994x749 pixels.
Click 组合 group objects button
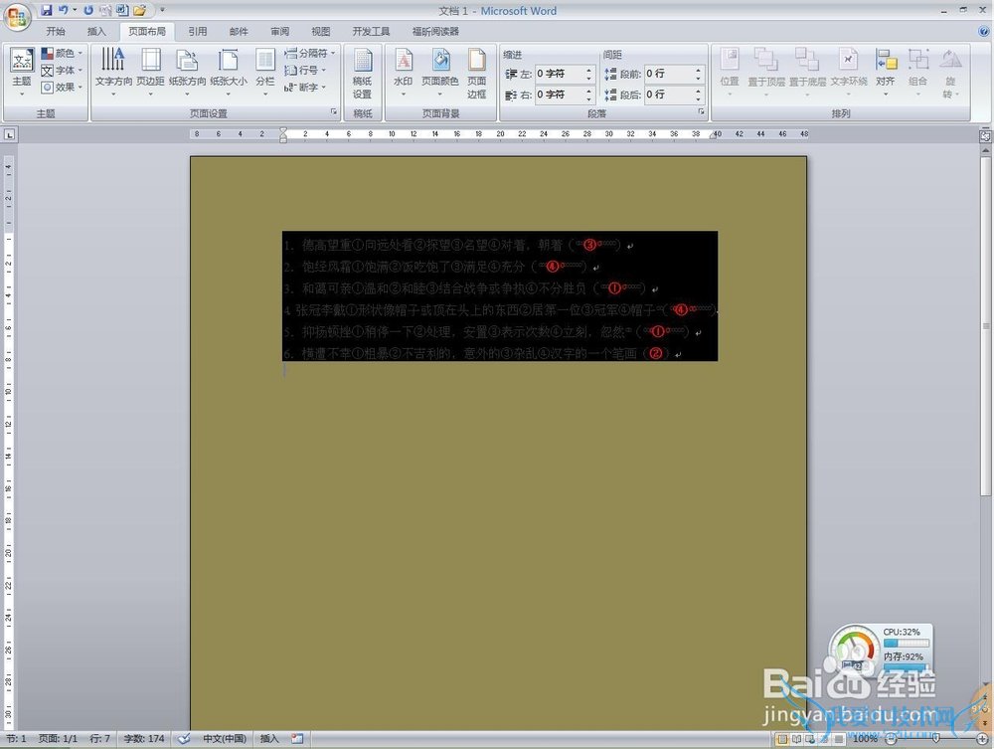point(917,73)
